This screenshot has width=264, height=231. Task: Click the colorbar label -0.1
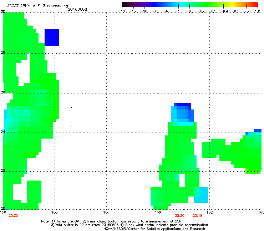click(235, 11)
